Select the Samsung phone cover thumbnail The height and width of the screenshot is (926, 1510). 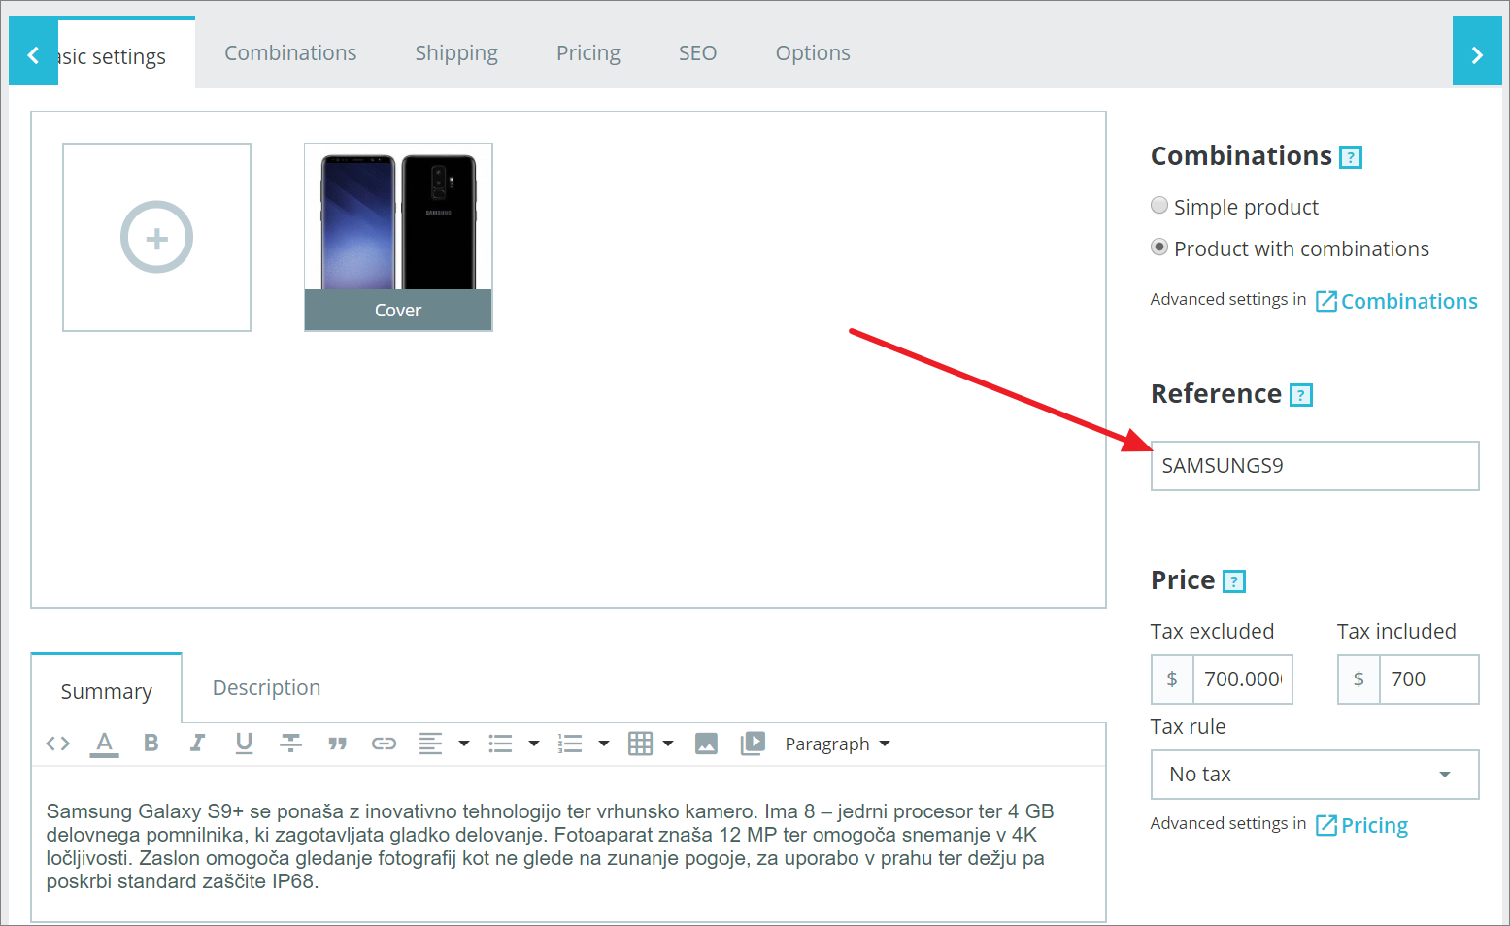tap(398, 237)
